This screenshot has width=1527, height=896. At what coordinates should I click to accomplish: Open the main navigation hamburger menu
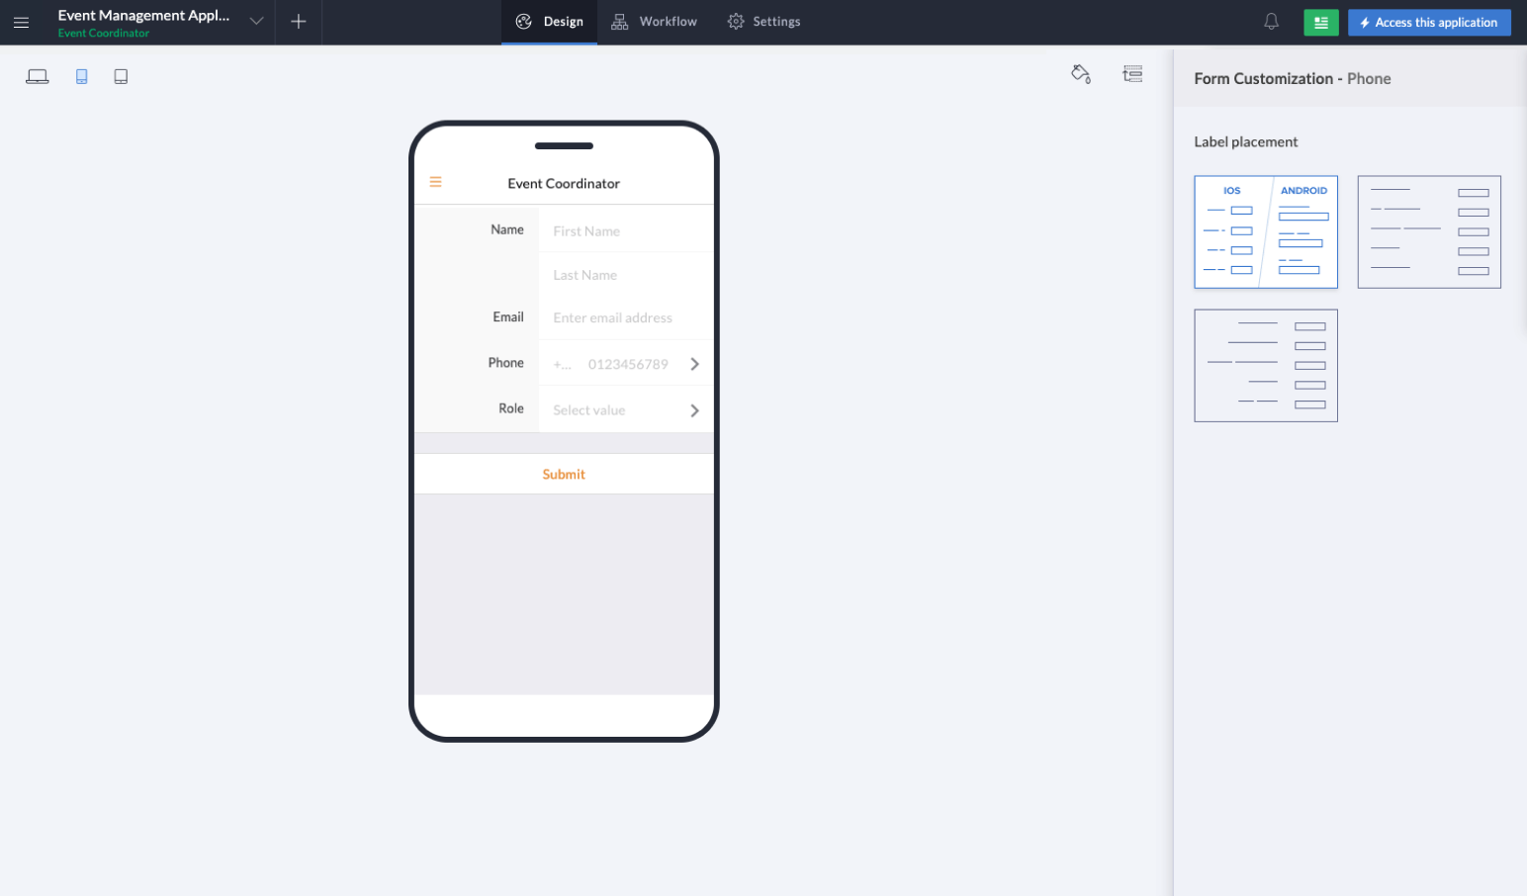point(21,22)
